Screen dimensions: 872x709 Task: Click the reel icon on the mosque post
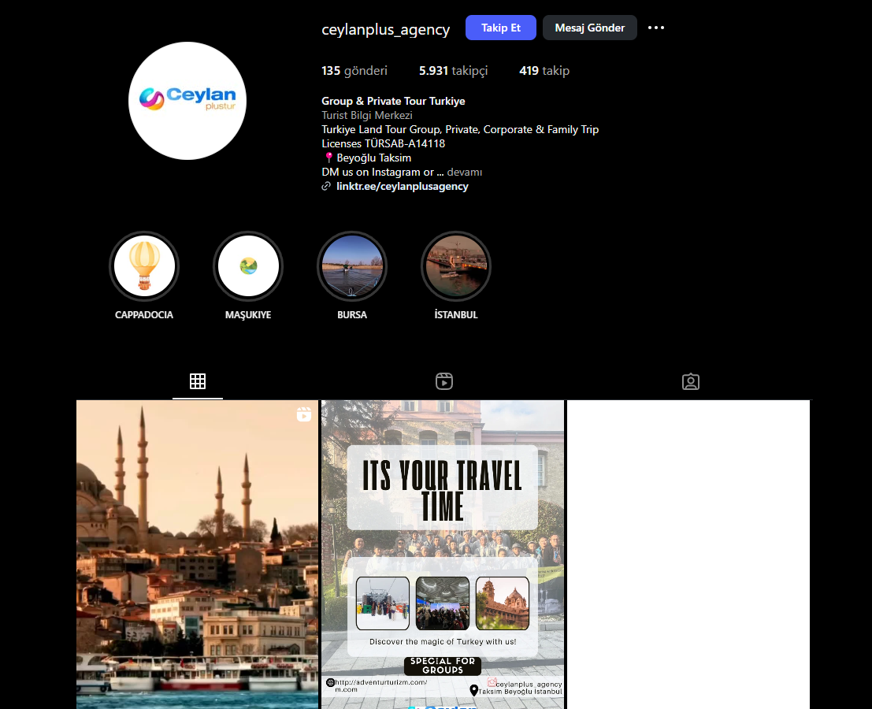click(304, 414)
